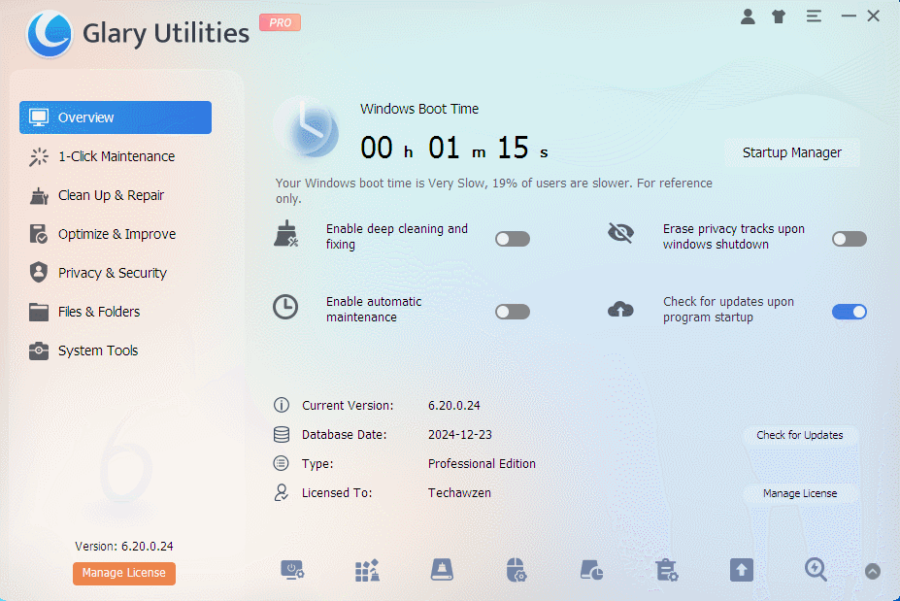Minimize the Glary Utilities window
900x601 pixels.
(x=849, y=17)
